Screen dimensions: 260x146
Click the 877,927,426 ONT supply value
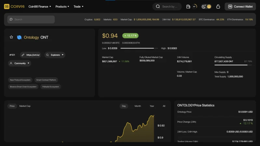pyautogui.click(x=224, y=61)
